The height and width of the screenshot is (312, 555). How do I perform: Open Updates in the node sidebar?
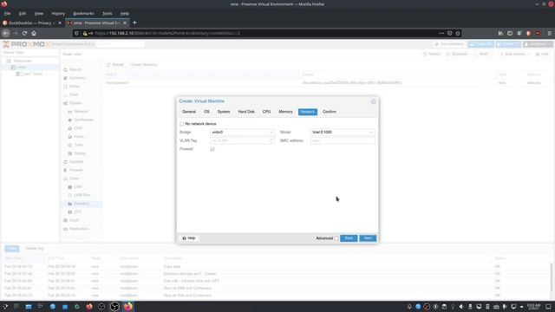(76, 162)
